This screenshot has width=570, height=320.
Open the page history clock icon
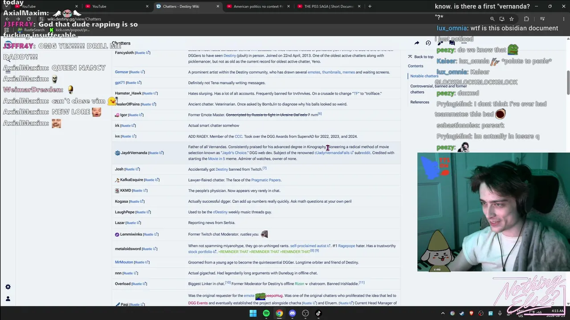click(x=428, y=43)
